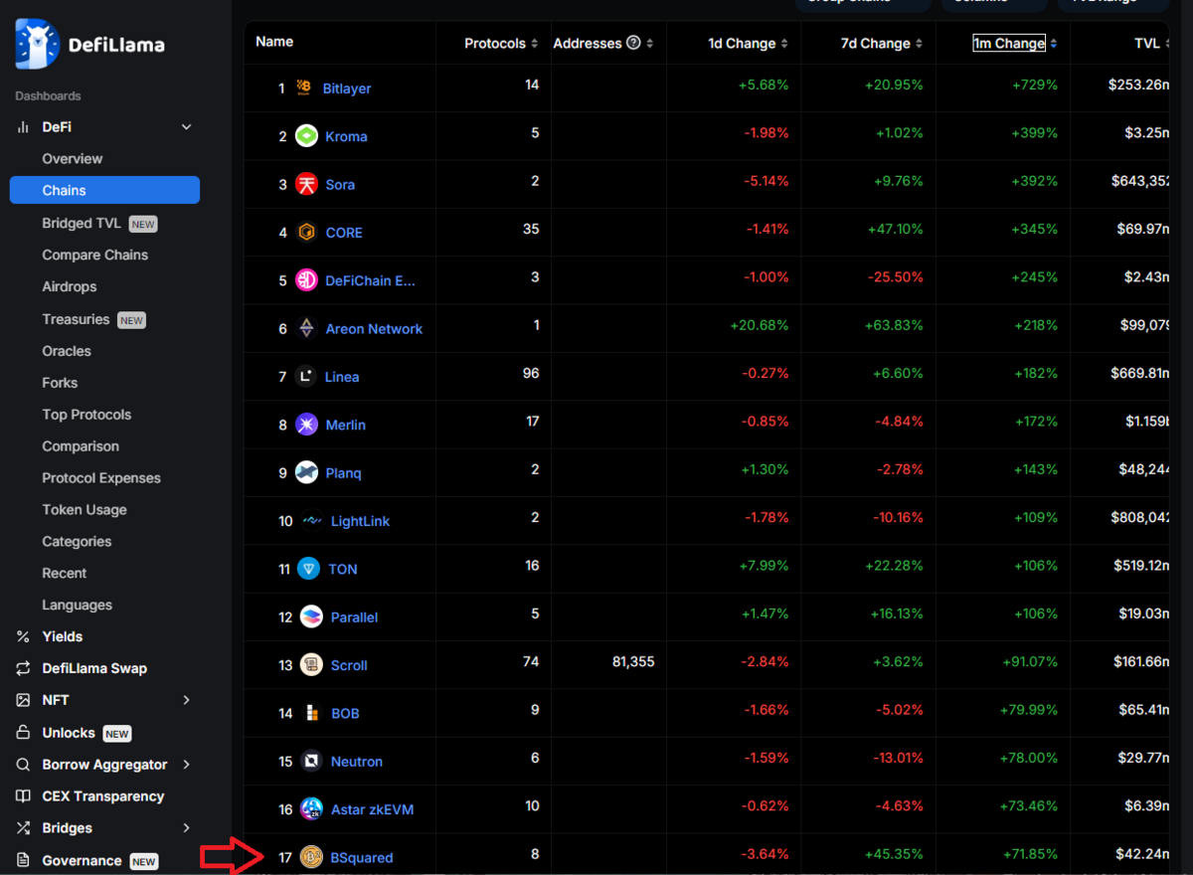
Task: Click CORE's +47.10% 7d change value
Action: (894, 230)
